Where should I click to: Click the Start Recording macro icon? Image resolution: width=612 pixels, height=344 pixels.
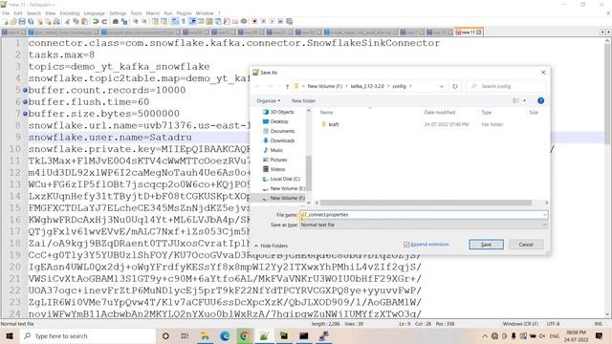pos(254,21)
